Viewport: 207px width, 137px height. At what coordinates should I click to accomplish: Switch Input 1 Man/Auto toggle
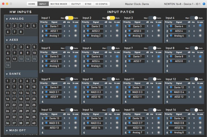[69, 18]
